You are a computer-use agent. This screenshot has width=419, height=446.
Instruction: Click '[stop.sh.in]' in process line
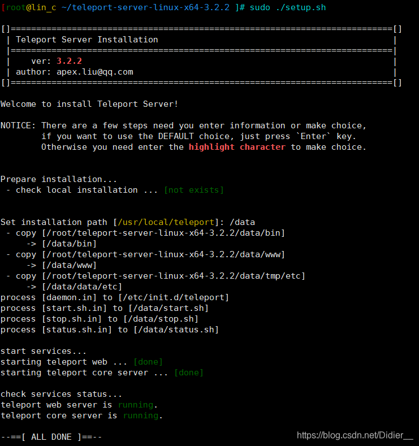point(72,319)
